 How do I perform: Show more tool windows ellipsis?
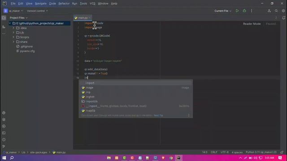4,34
